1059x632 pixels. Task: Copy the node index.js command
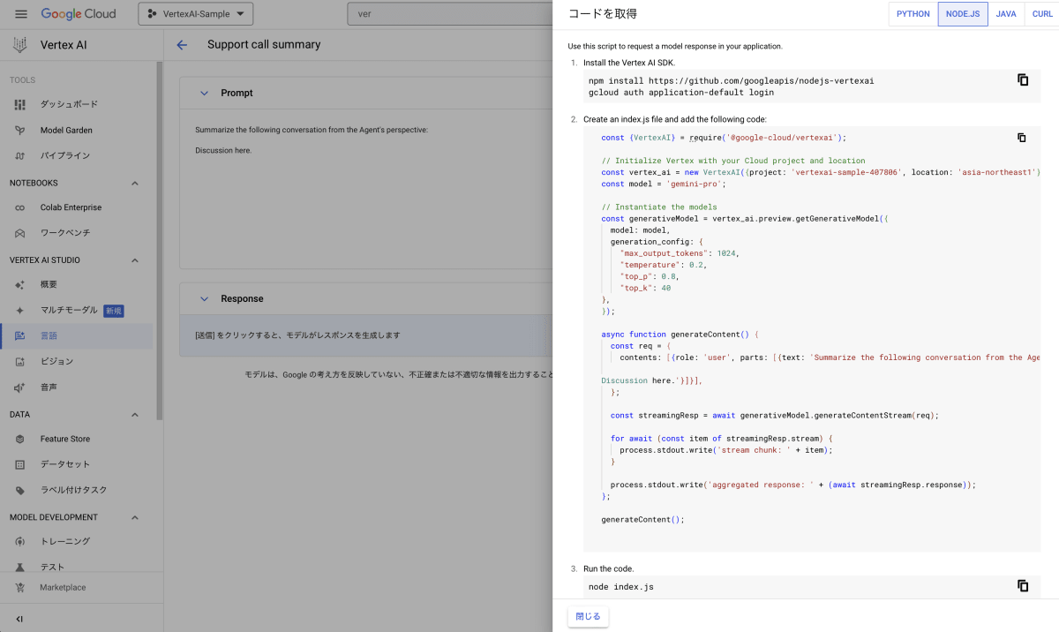pyautogui.click(x=1023, y=585)
